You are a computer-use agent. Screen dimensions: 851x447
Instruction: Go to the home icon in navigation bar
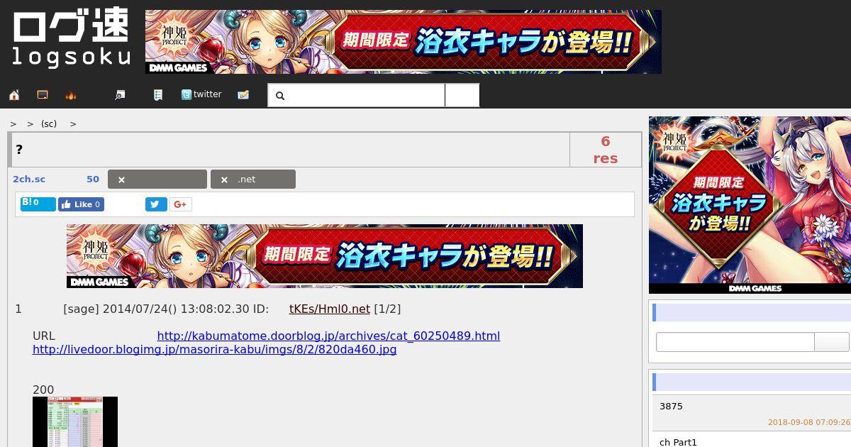(14, 95)
